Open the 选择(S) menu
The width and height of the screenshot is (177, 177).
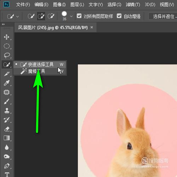click(x=114, y=5)
